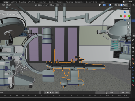Open the gizmo options dropdown arrow
This screenshot has height=101, width=135.
tap(107, 5)
